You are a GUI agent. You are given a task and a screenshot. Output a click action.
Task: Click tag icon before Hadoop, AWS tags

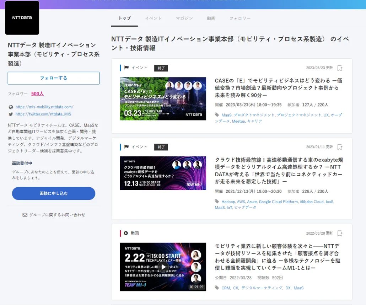(217, 201)
